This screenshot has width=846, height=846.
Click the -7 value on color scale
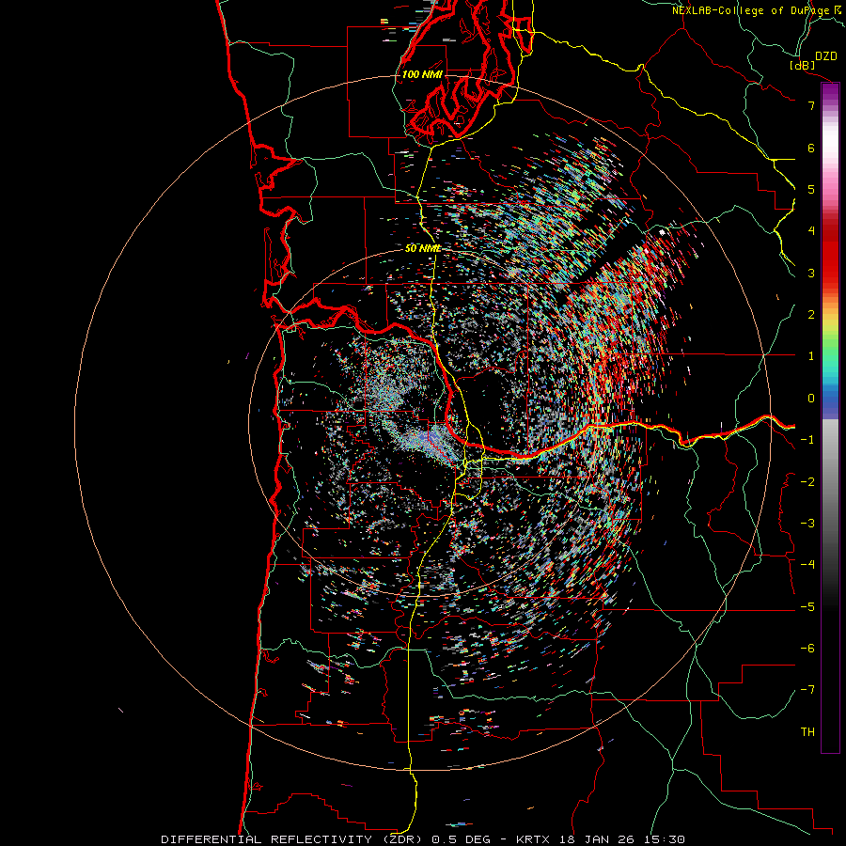pos(807,690)
